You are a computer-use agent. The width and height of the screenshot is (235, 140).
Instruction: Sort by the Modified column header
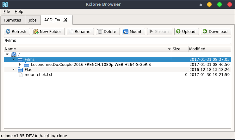[209, 49]
